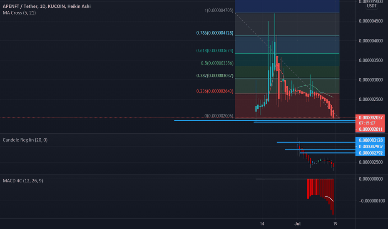Click the countdown timer 07:15:07

pos(368,123)
